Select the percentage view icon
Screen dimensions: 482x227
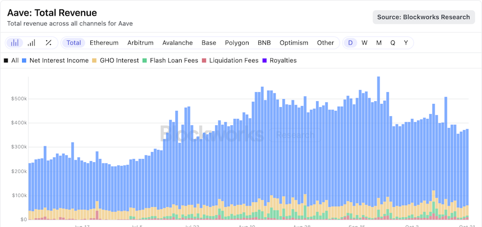pos(48,43)
